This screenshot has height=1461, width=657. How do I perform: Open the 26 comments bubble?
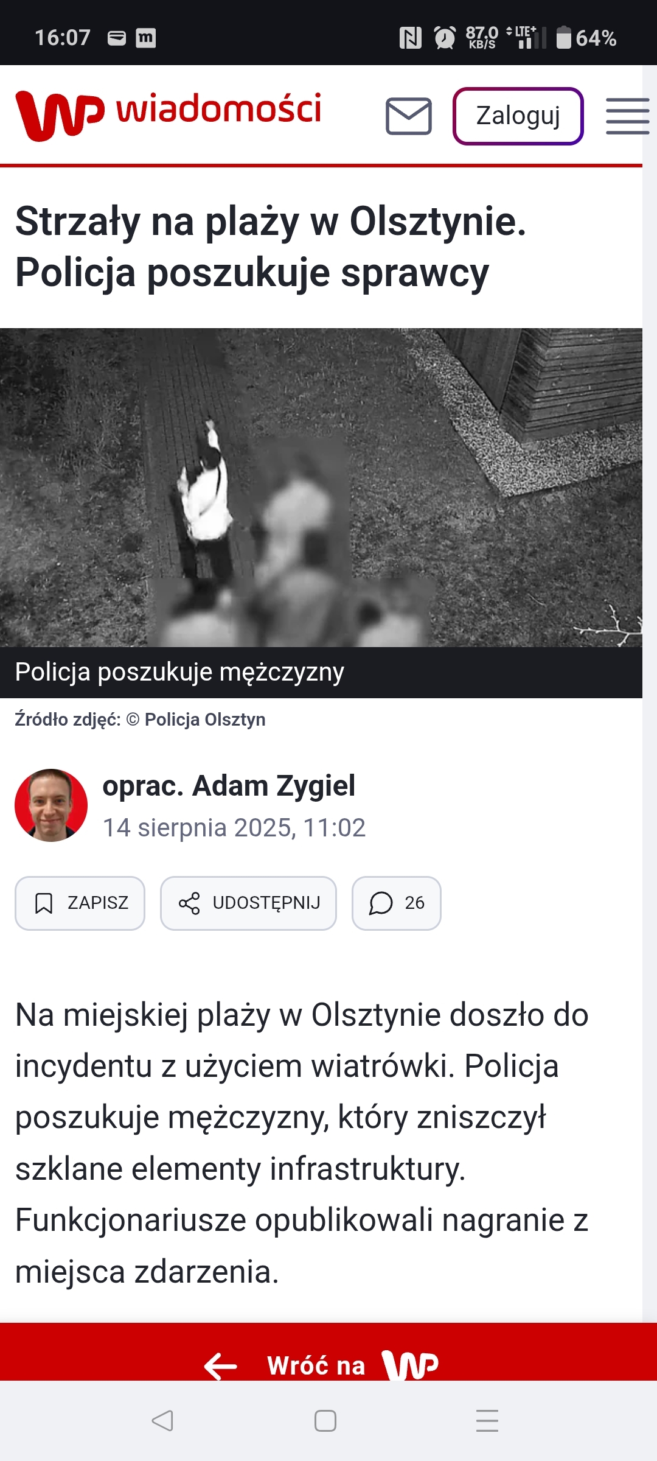pyautogui.click(x=397, y=903)
